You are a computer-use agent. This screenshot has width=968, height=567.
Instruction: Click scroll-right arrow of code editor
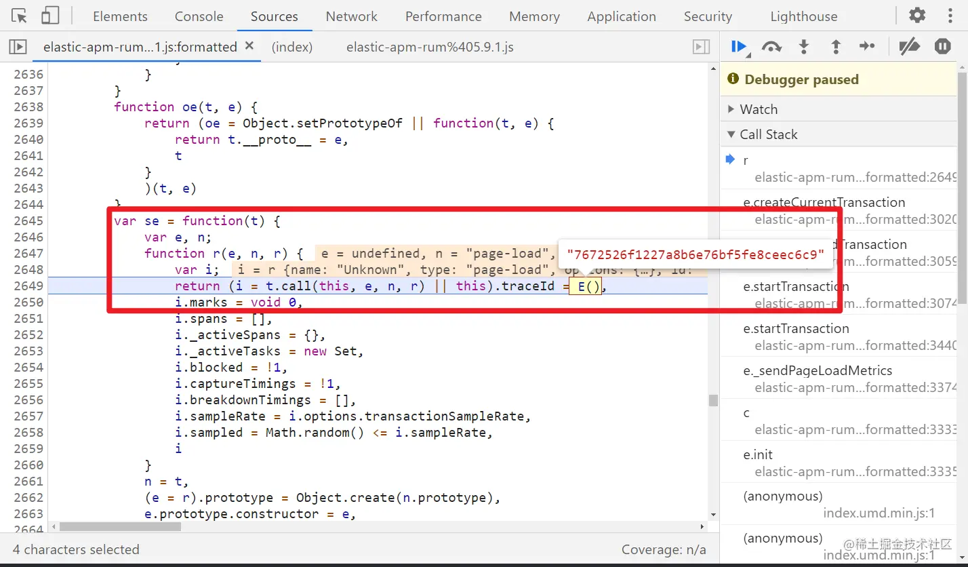(x=702, y=526)
